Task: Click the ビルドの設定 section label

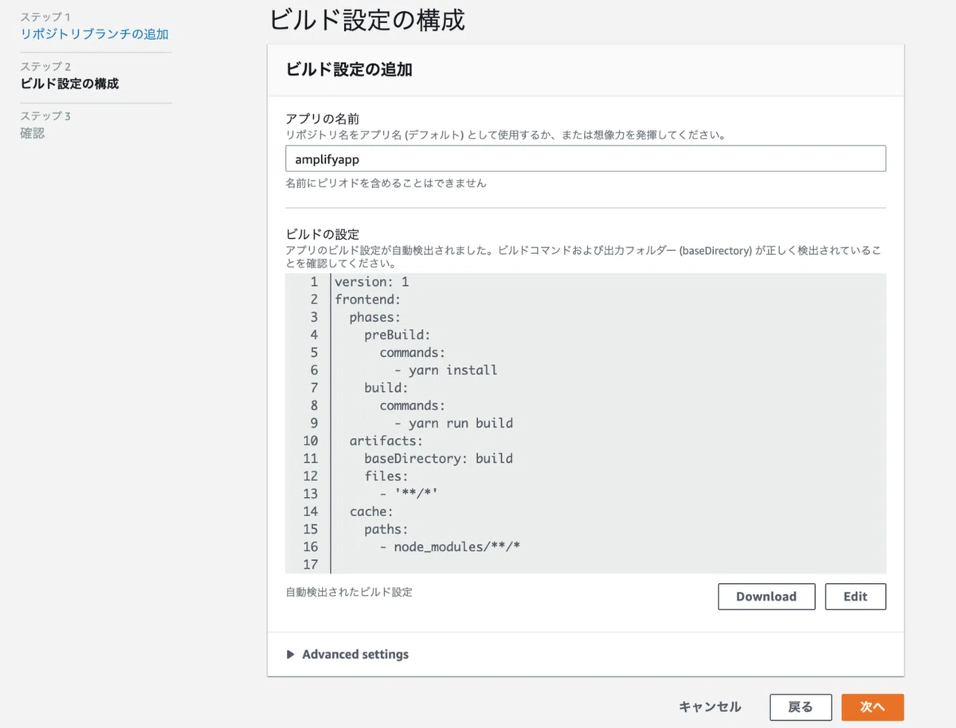Action: (323, 234)
